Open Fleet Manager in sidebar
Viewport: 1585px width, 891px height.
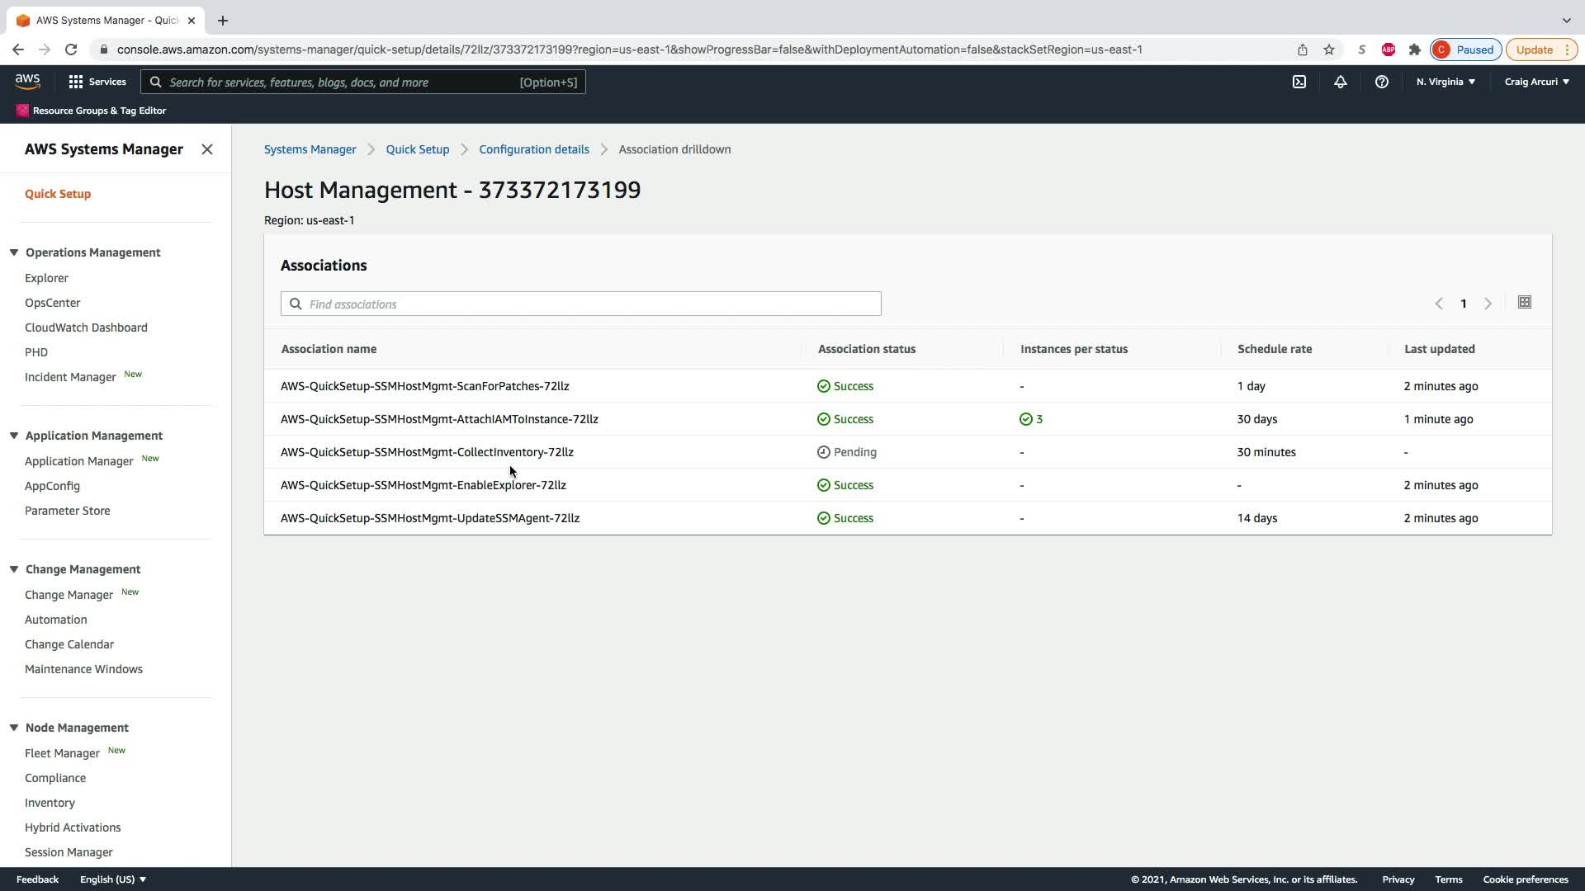62,753
